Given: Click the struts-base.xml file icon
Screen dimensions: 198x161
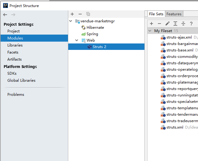Looking at the screenshot, I should point(163,51).
